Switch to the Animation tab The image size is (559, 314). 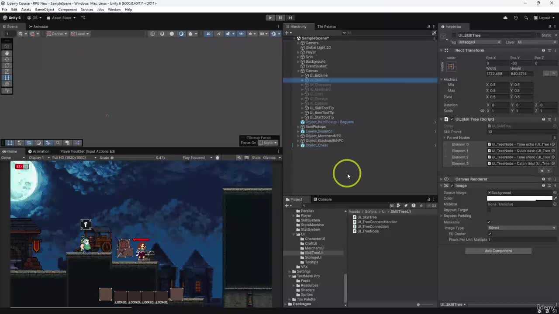[38, 151]
